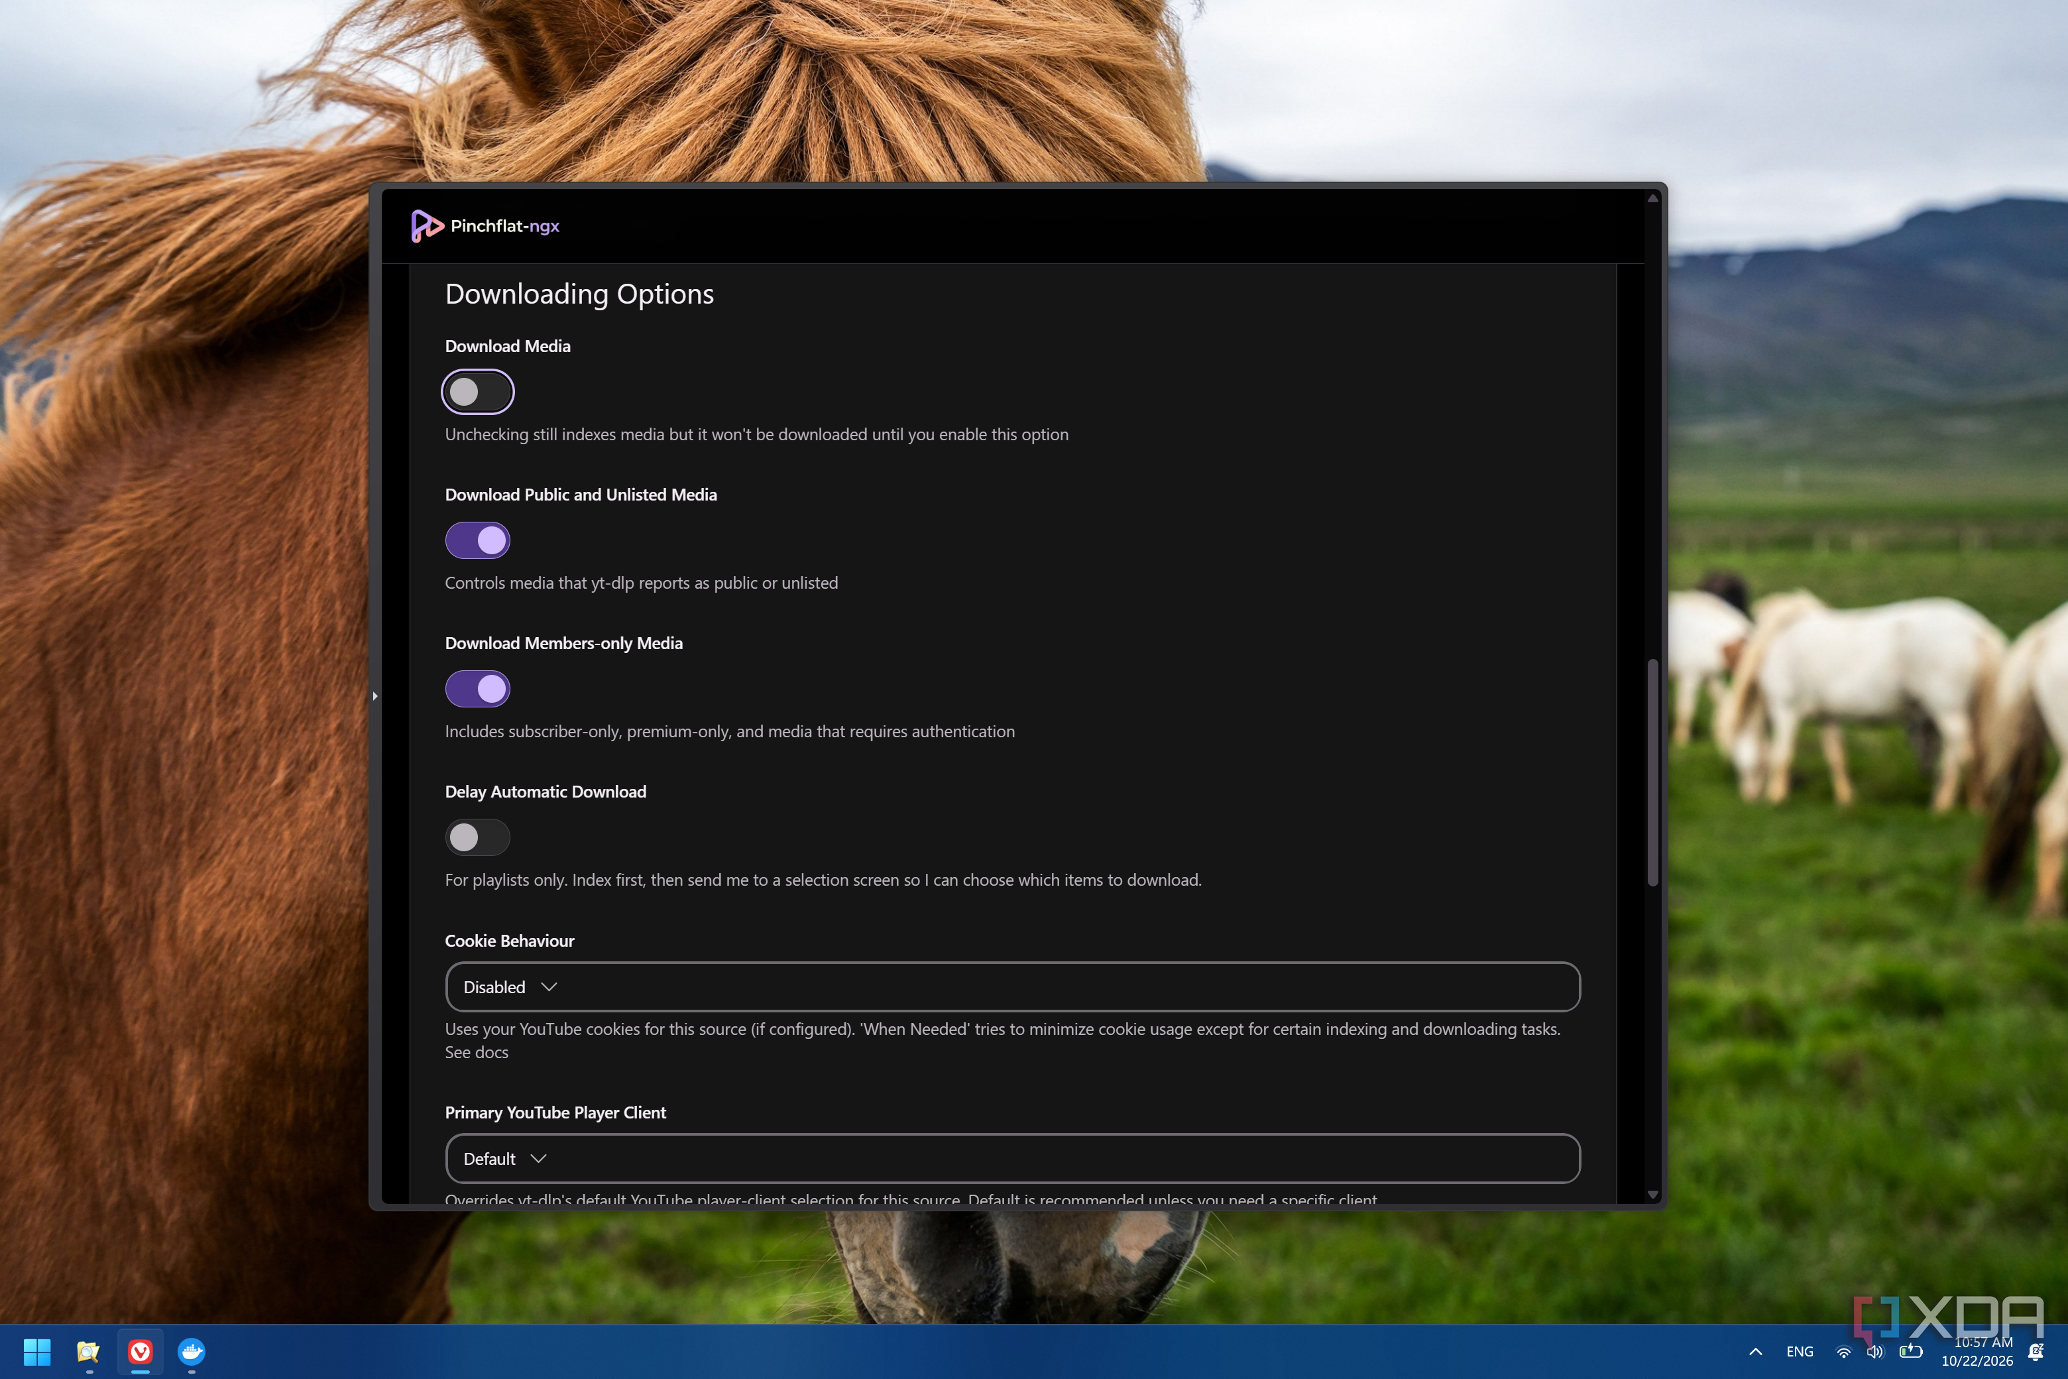Click the Primary YouTube Player Client label

555,1112
